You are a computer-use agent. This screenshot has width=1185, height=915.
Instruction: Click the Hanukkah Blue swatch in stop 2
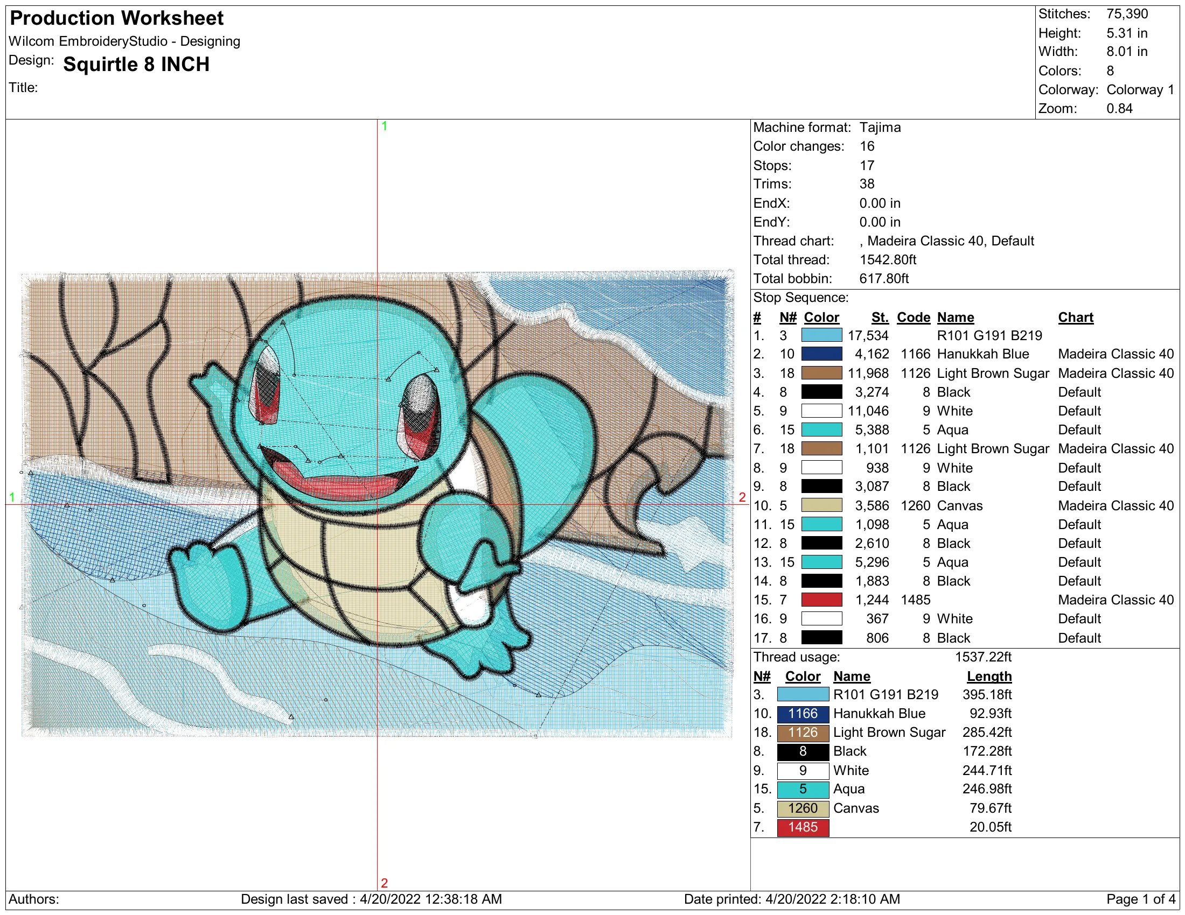(x=821, y=354)
